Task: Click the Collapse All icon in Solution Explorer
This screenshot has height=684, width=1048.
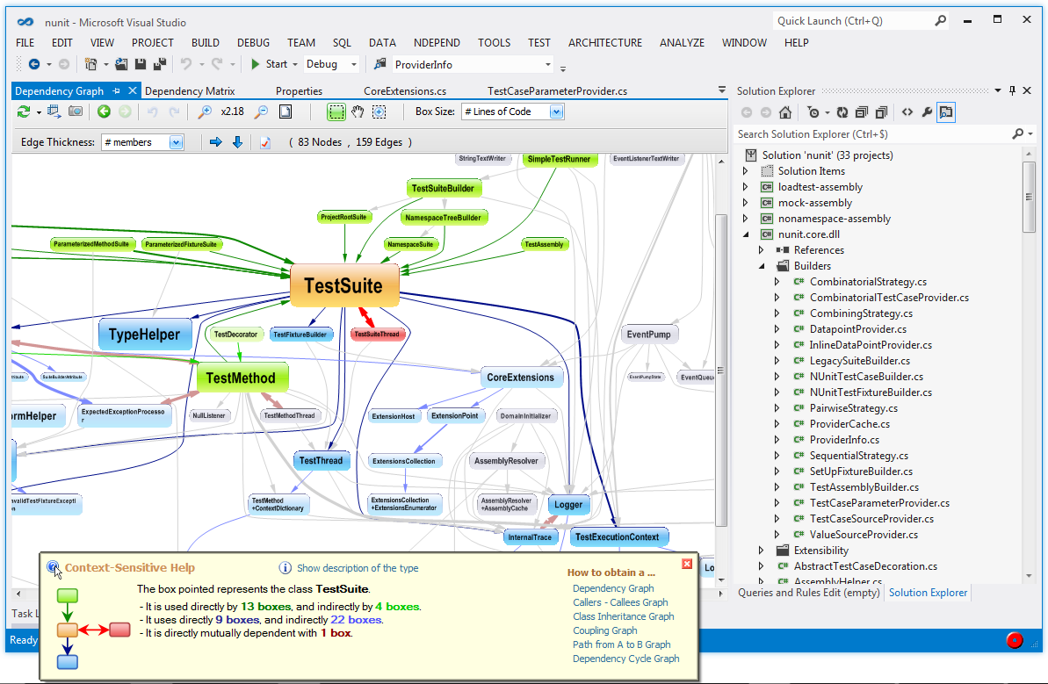Action: pyautogui.click(x=861, y=112)
